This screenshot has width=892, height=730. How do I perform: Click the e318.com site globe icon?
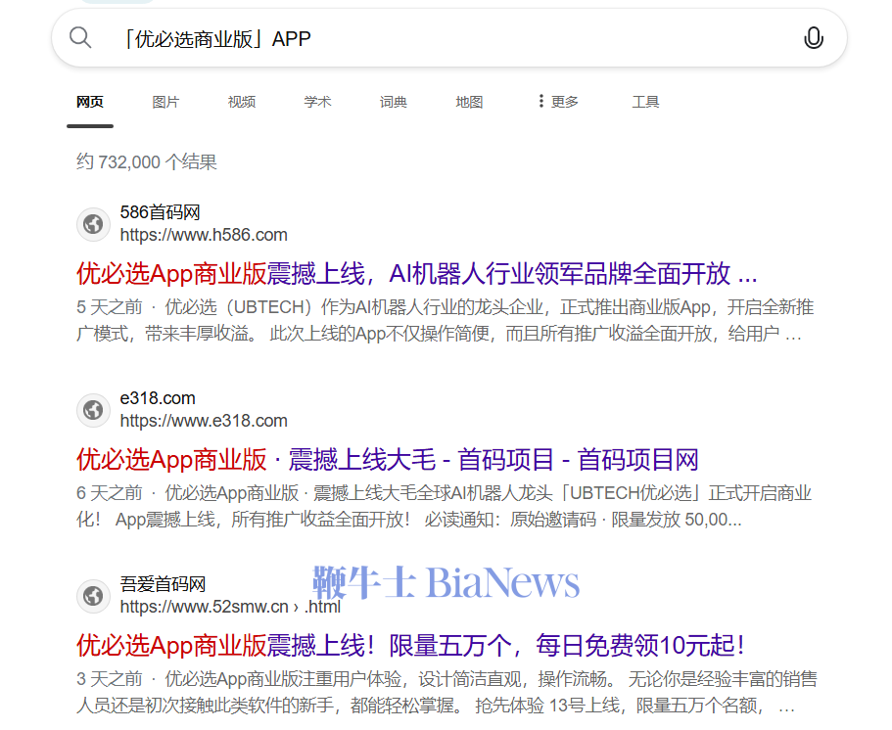[x=93, y=410]
